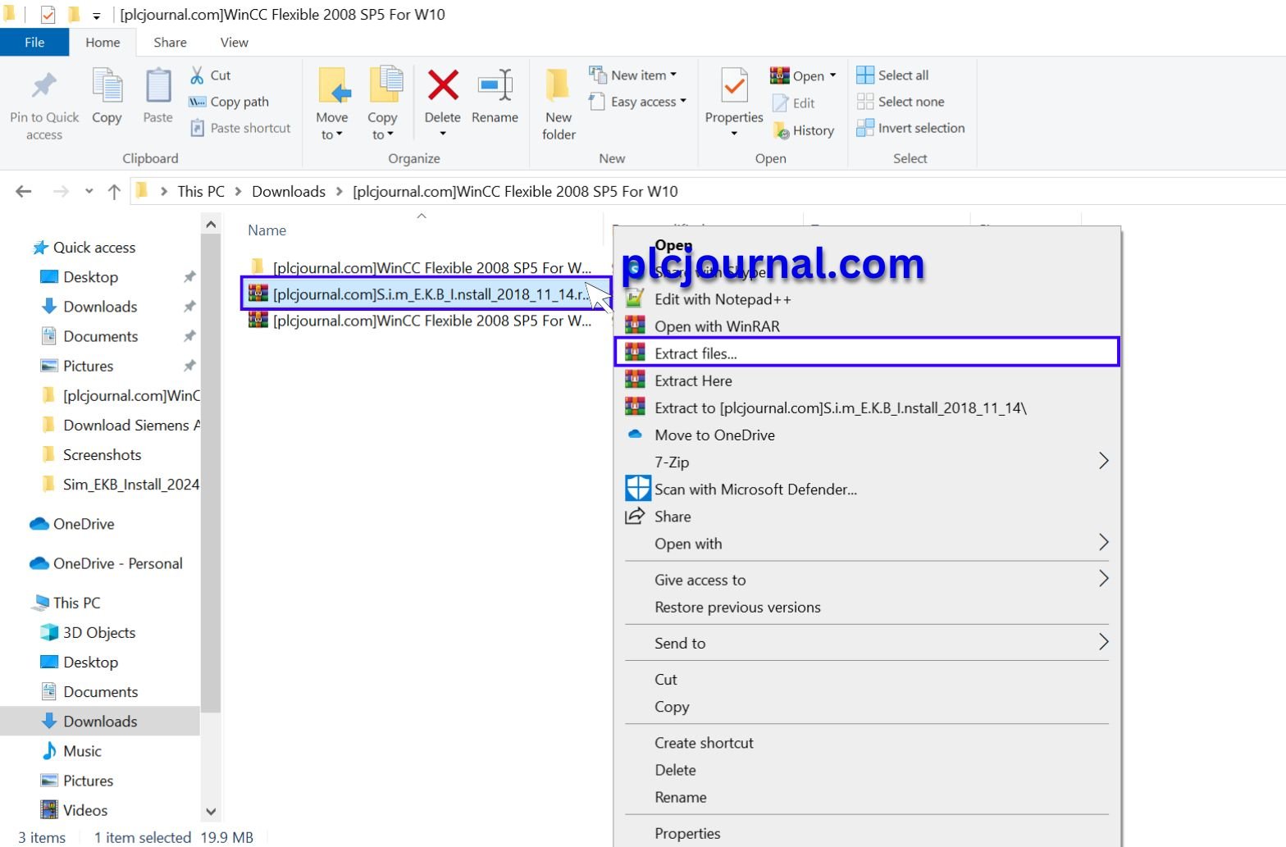Image resolution: width=1286 pixels, height=847 pixels.
Task: Click the Rename ribbon icon
Action: 495,85
